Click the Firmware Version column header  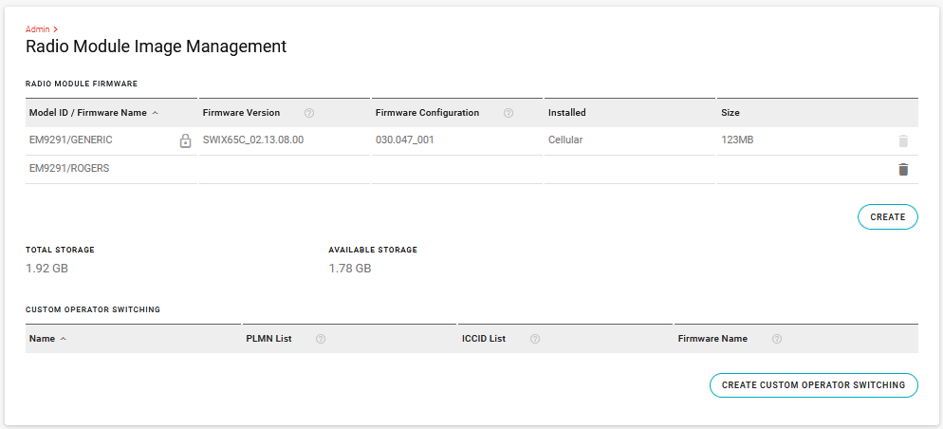click(x=241, y=113)
